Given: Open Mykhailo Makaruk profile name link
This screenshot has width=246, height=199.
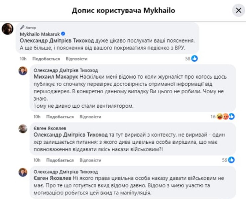Looking at the screenshot, I should pyautogui.click(x=39, y=34).
